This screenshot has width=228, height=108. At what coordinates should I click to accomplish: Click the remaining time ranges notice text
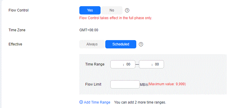[140, 102]
